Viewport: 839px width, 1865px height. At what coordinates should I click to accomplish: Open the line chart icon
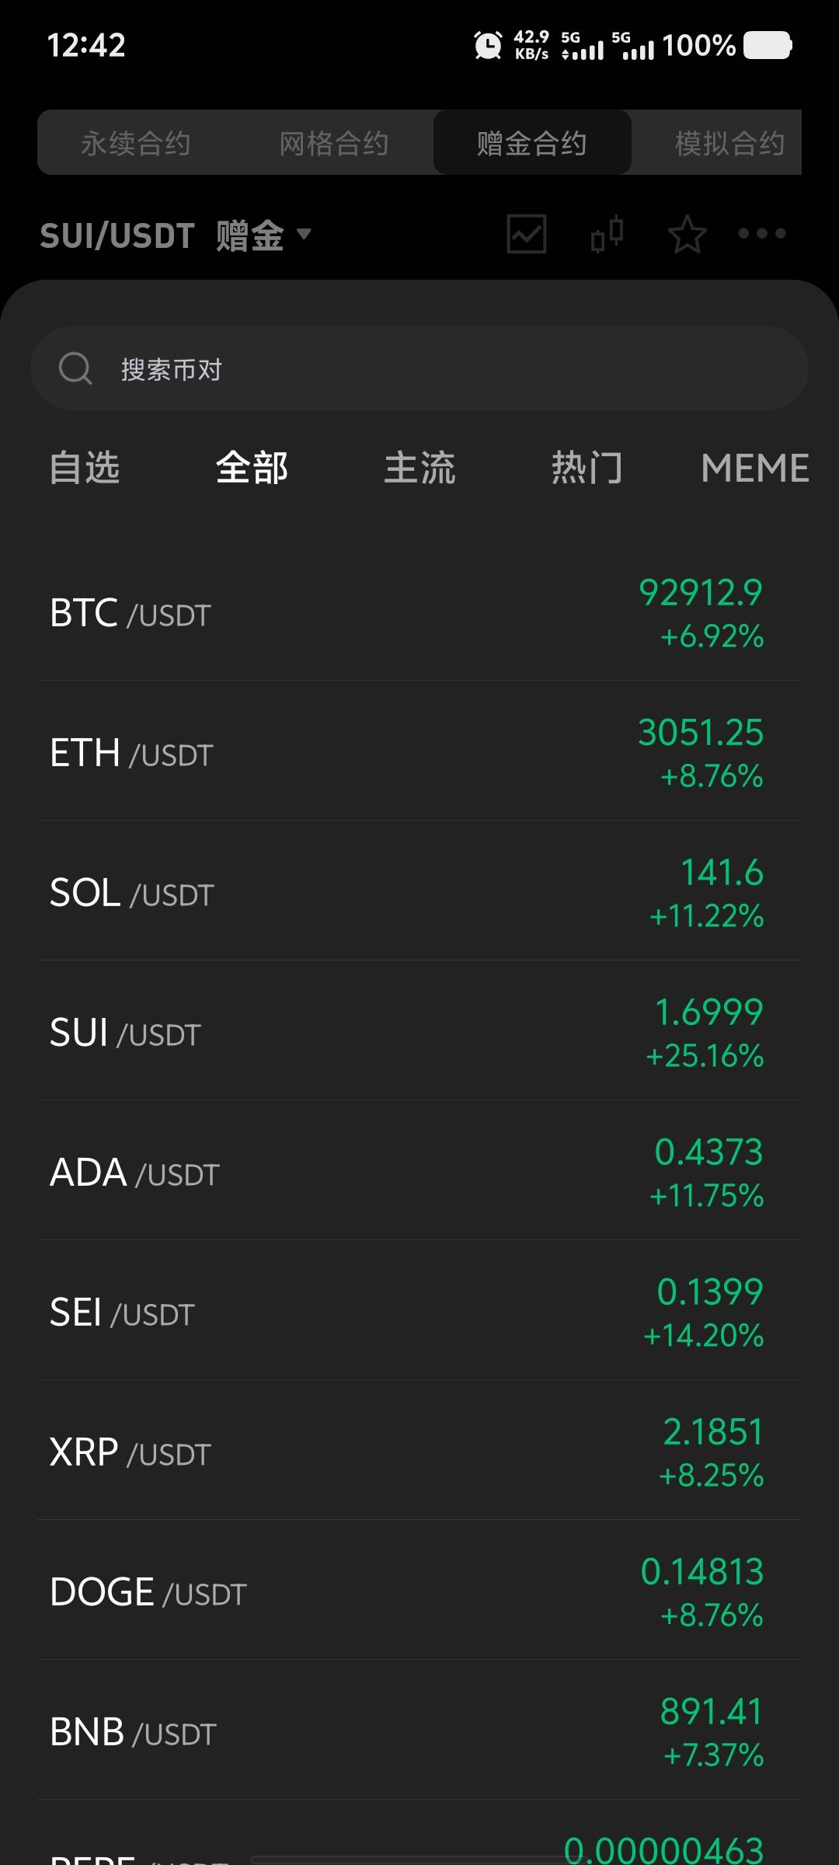click(x=527, y=234)
